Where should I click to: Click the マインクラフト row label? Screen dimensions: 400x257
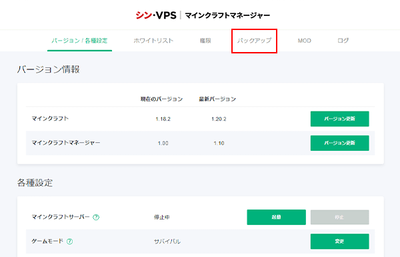tap(50, 119)
